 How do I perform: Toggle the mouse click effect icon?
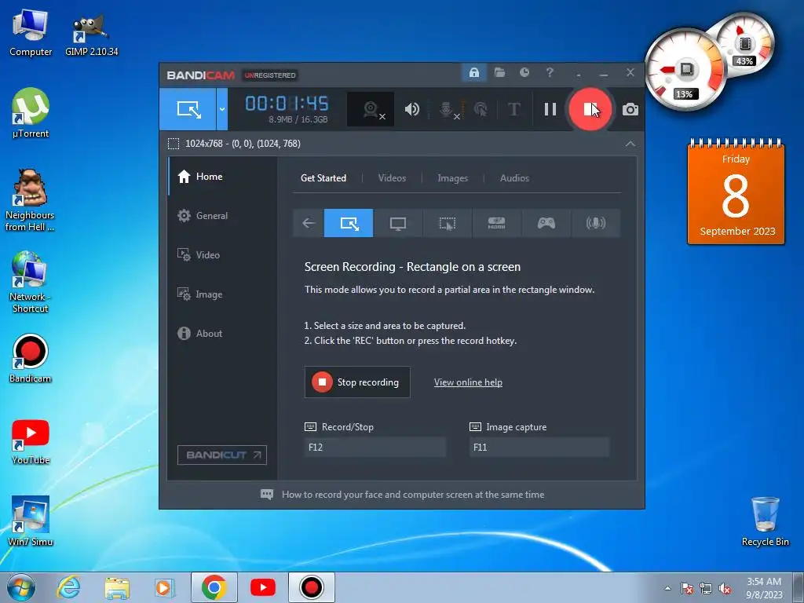point(481,109)
